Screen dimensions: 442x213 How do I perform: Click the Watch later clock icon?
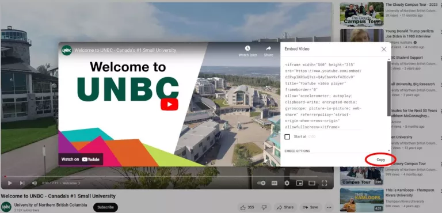247,48
